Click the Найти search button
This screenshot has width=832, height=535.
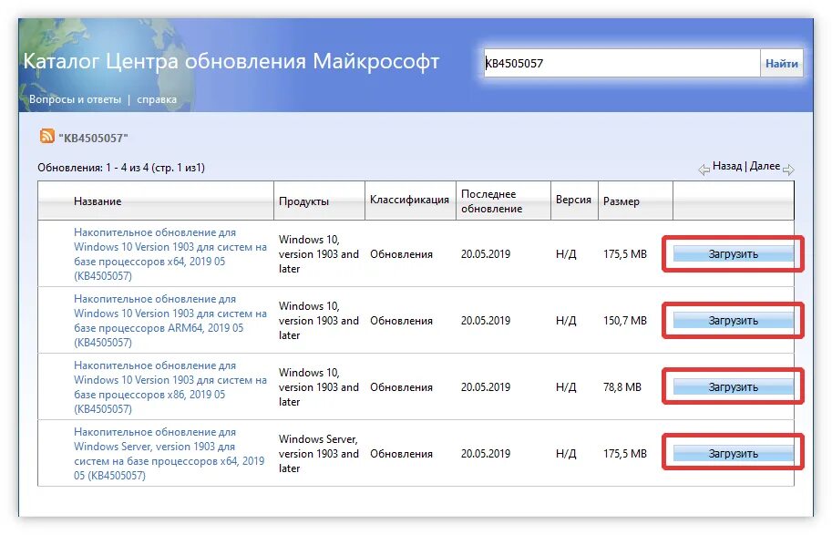[x=781, y=63]
